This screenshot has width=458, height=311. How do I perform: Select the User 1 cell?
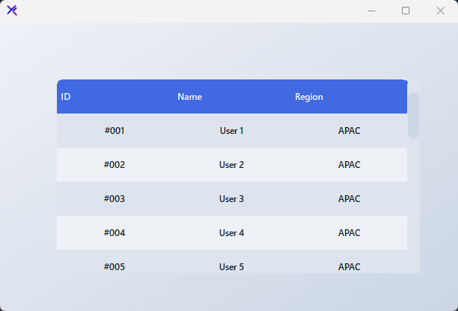[231, 131]
